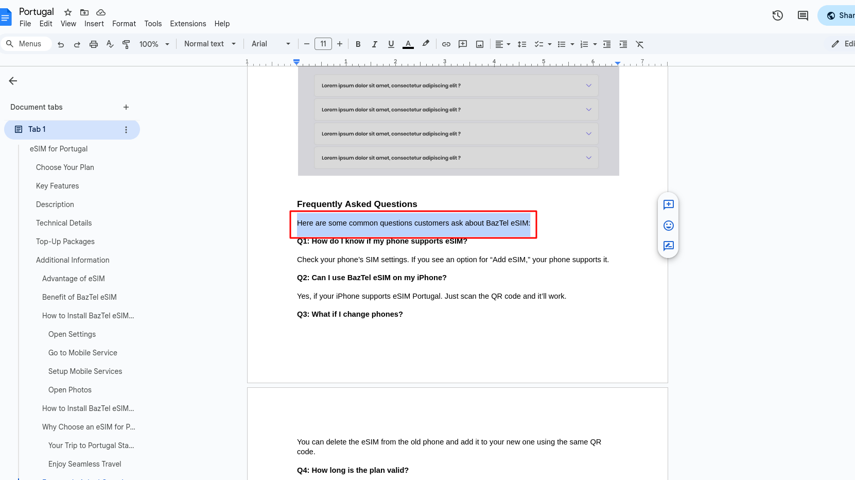
Task: Click the font size input field
Action: pos(323,44)
